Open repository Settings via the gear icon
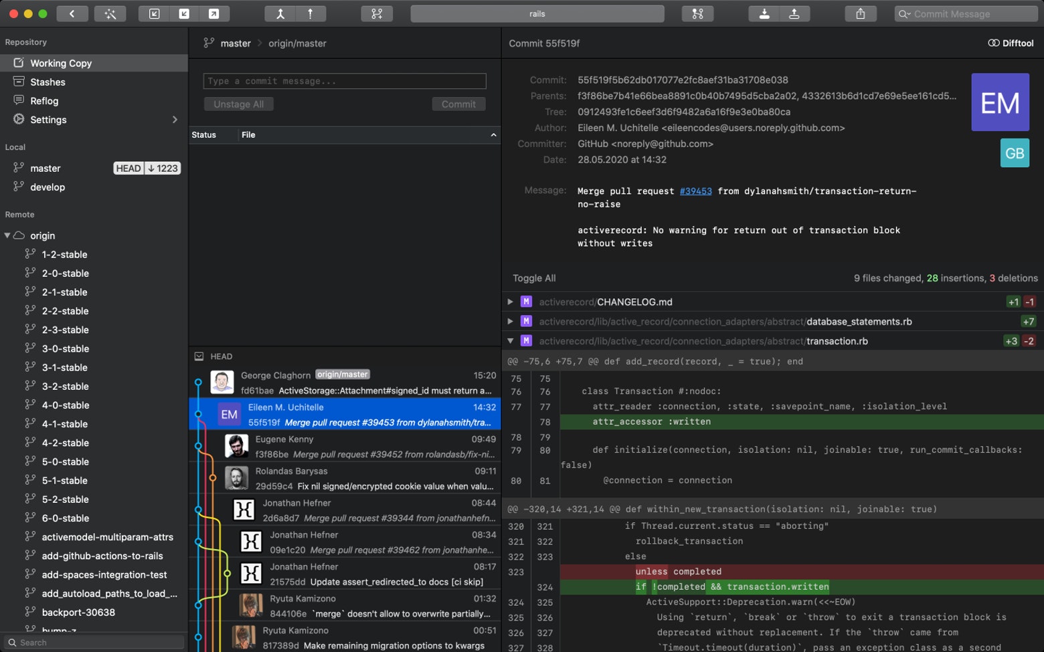The width and height of the screenshot is (1044, 652). pos(19,120)
